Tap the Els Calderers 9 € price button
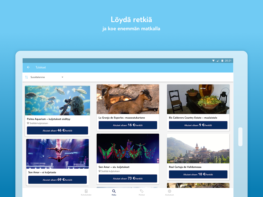The height and width of the screenshot is (197, 263). (x=198, y=125)
